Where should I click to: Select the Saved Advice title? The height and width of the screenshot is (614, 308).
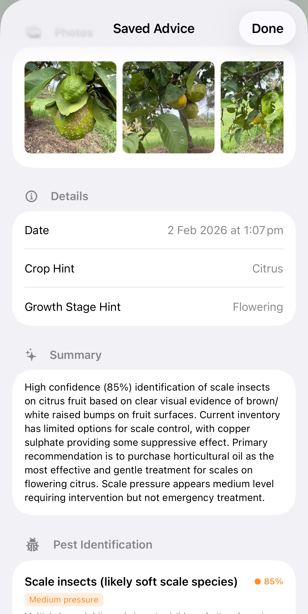(x=154, y=28)
